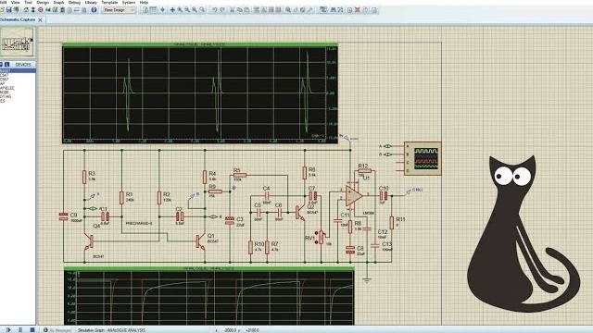593x333 pixels.
Task: Click the L library button beside DEVICES
Action: click(6, 65)
